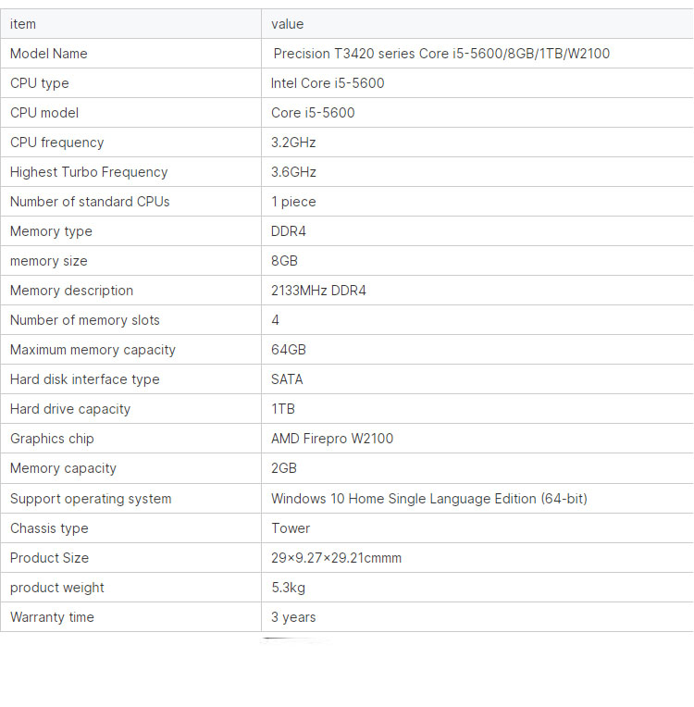Select the '3 years' value

[293, 617]
